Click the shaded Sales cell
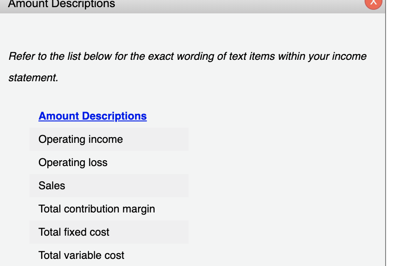 point(109,186)
